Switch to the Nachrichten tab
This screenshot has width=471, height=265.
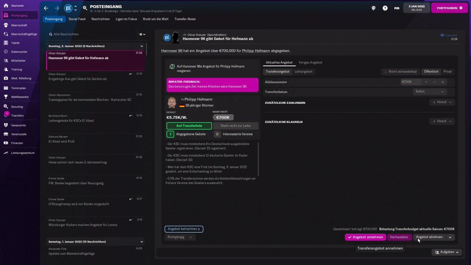coord(100,19)
